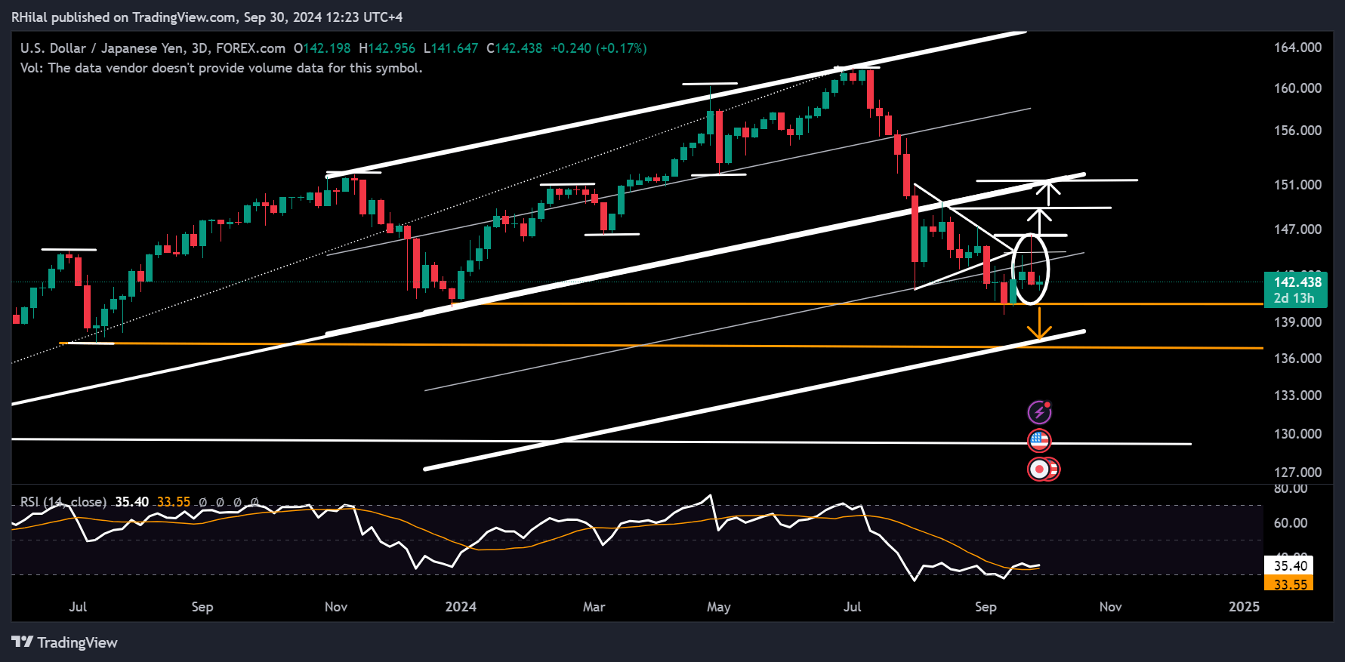Click the 2025 label on the time axis
1345x662 pixels.
click(x=1244, y=607)
